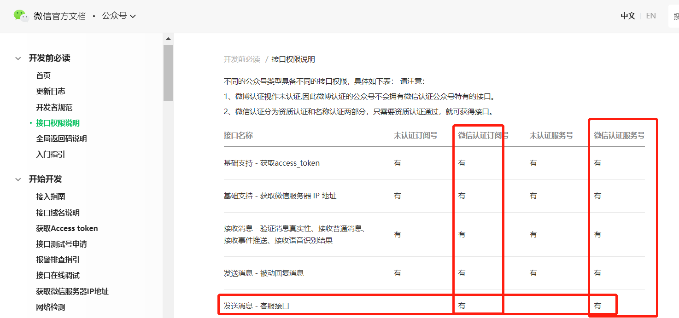Click the 发送消息 - 客服接口 row label

tap(257, 306)
